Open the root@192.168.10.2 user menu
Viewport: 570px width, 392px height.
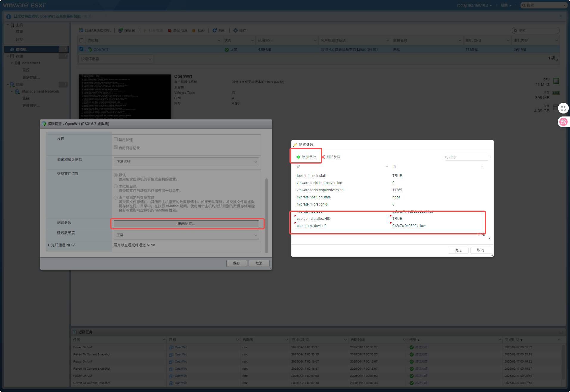[x=474, y=5]
